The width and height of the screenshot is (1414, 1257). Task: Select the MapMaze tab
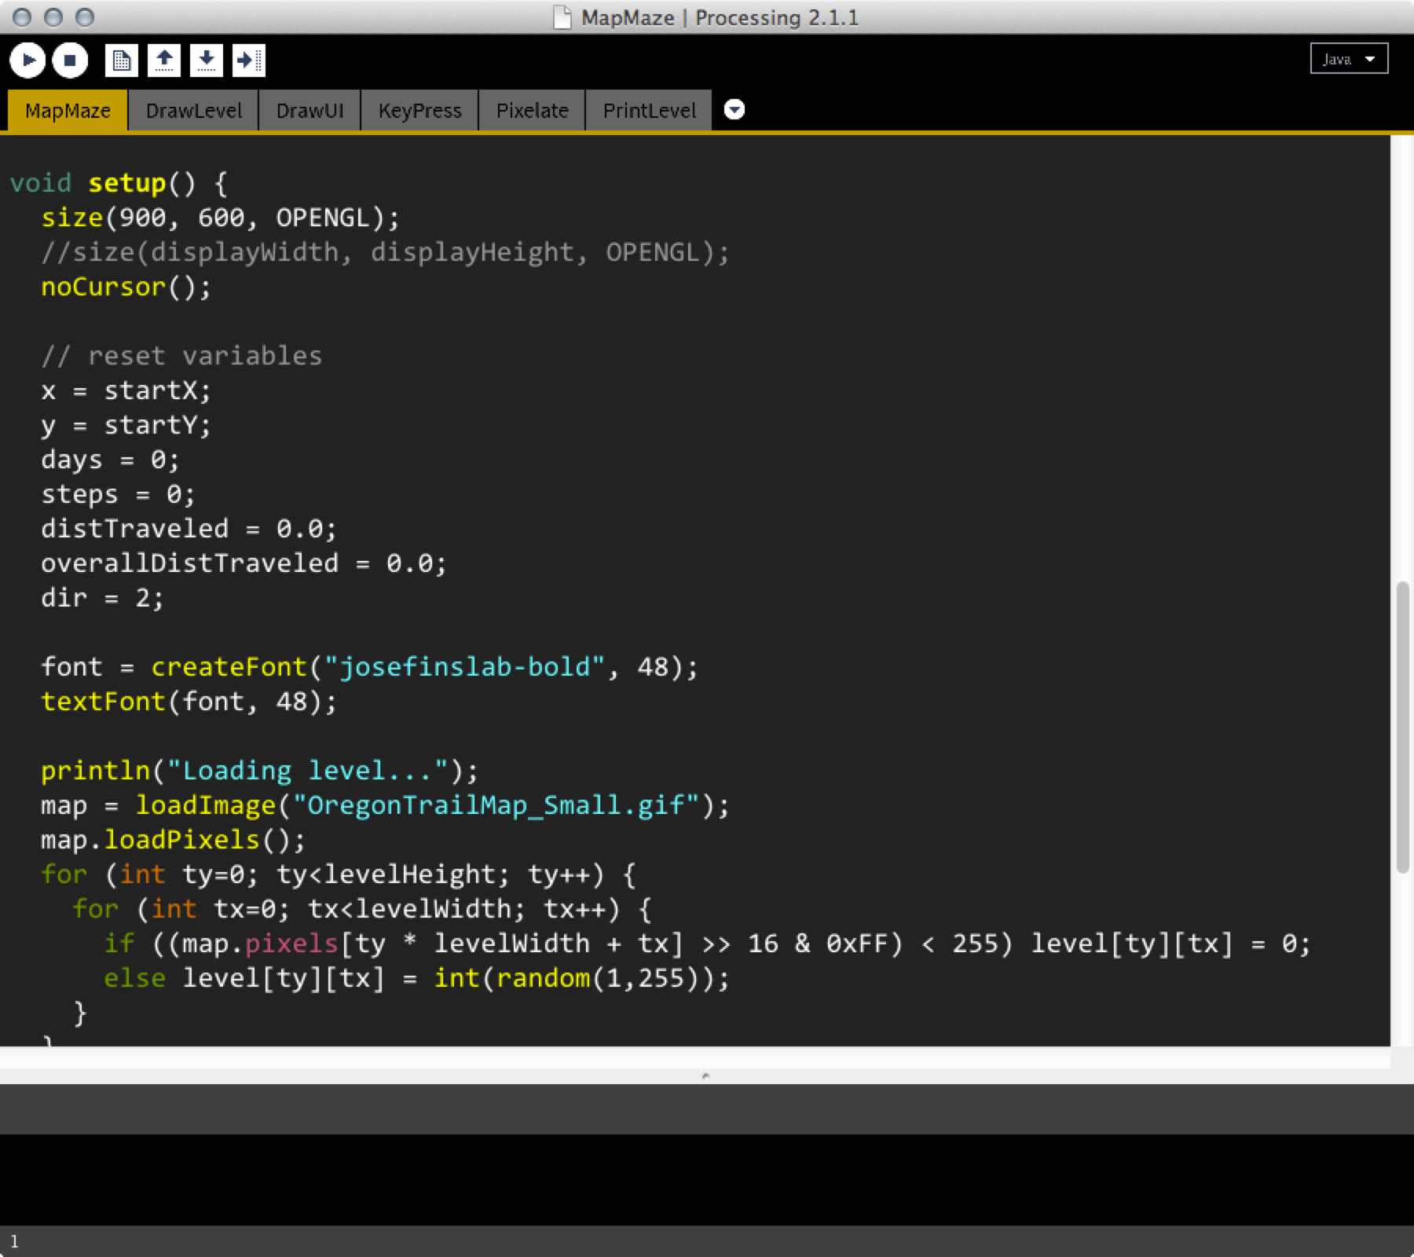68,111
